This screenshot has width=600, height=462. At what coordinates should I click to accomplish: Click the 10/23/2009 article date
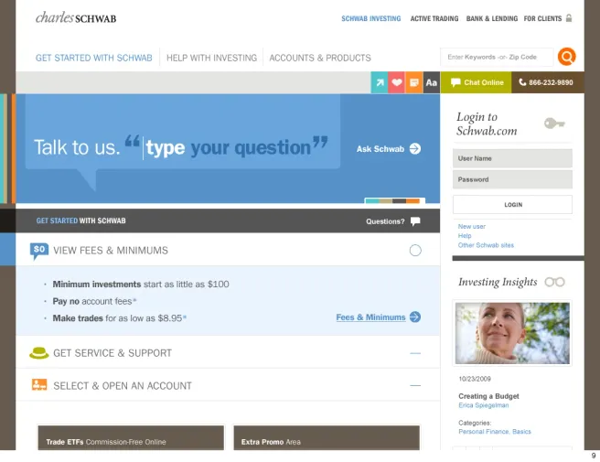(475, 379)
